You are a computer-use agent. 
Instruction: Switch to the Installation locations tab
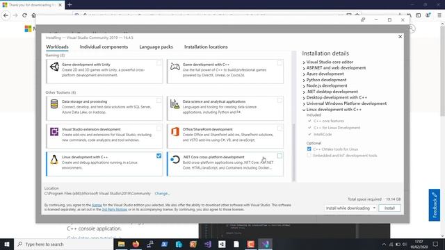[206, 47]
